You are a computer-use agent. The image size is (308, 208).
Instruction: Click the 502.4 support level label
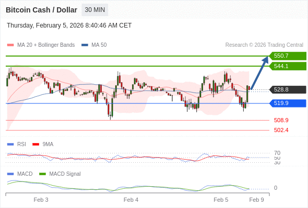pyautogui.click(x=281, y=130)
